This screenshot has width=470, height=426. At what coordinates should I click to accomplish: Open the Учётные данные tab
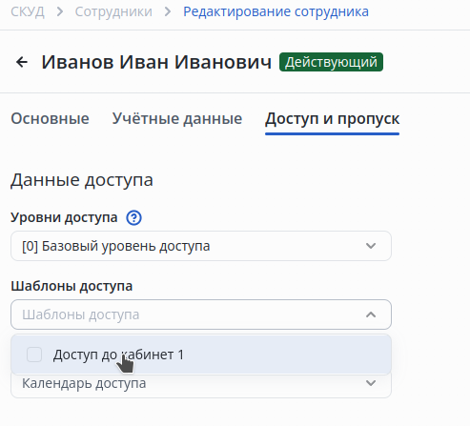click(177, 118)
